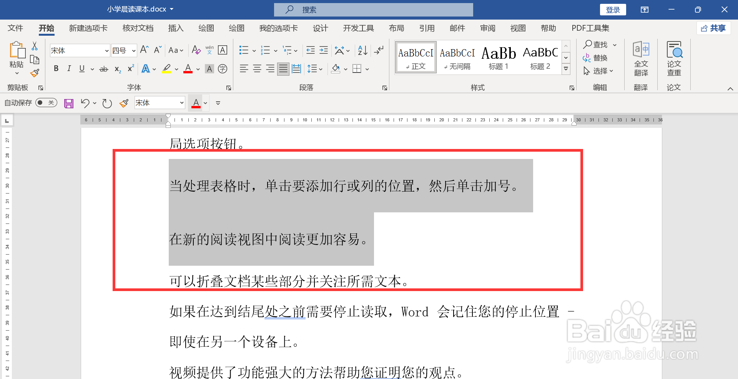Open thesis plagiarism check tool
Screen dimensions: 738x379
click(x=674, y=59)
